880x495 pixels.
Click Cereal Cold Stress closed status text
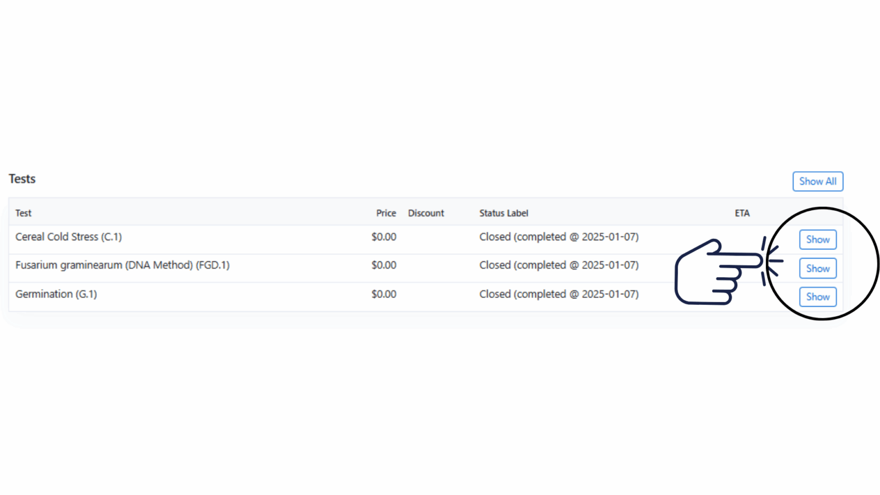pos(559,237)
